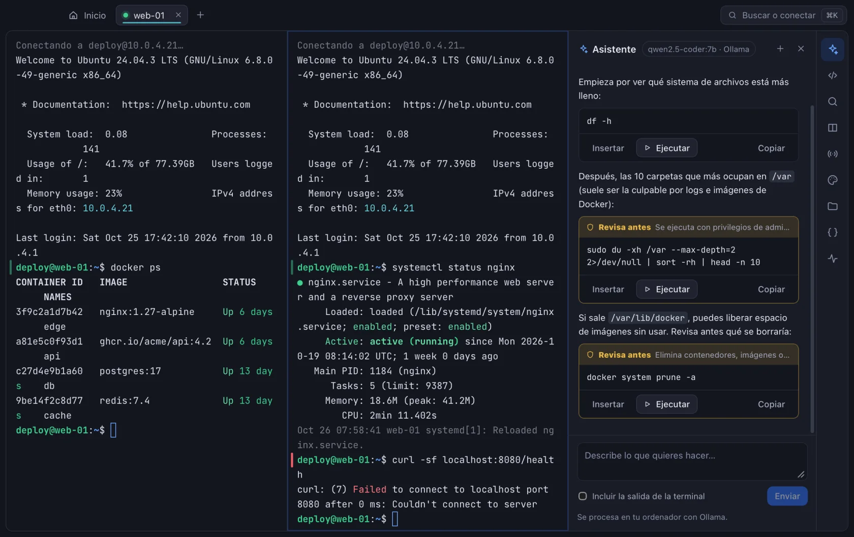Screen dimensions: 854x537
Task: Focus the Describe lo que quieres hacer field
Action: 692,461
